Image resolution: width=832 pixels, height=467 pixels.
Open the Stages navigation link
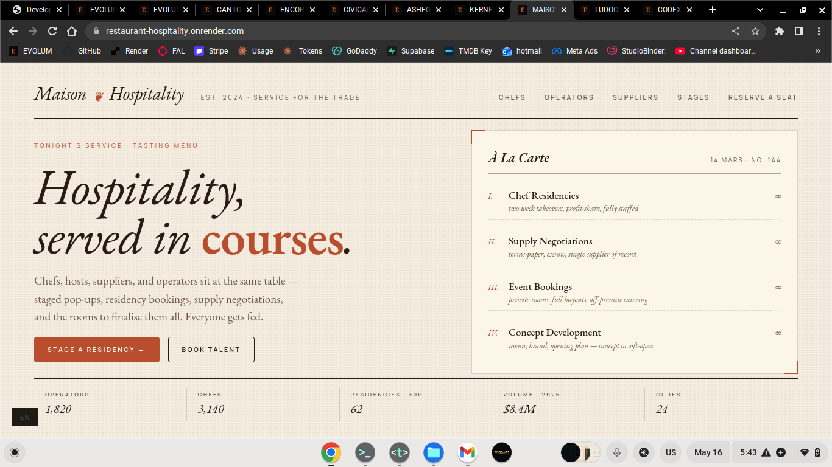point(693,97)
